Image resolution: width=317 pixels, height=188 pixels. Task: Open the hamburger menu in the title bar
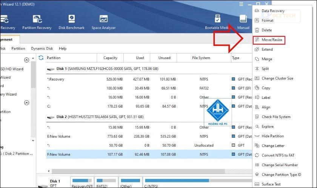coord(241,4)
